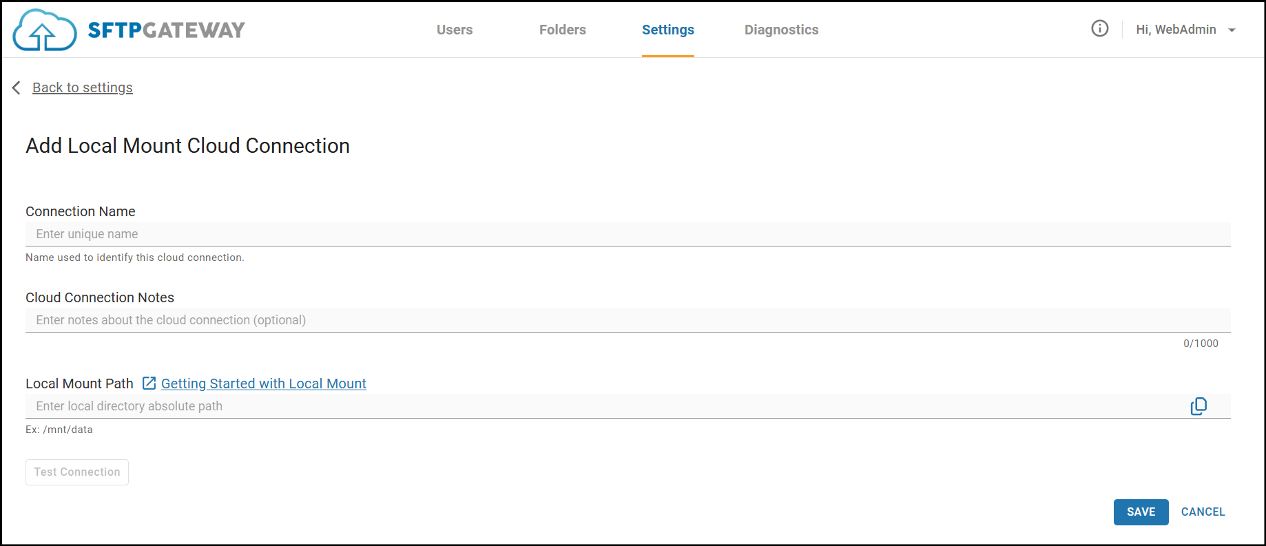Focus the Connection Name input field
The width and height of the screenshot is (1266, 546).
(x=627, y=234)
